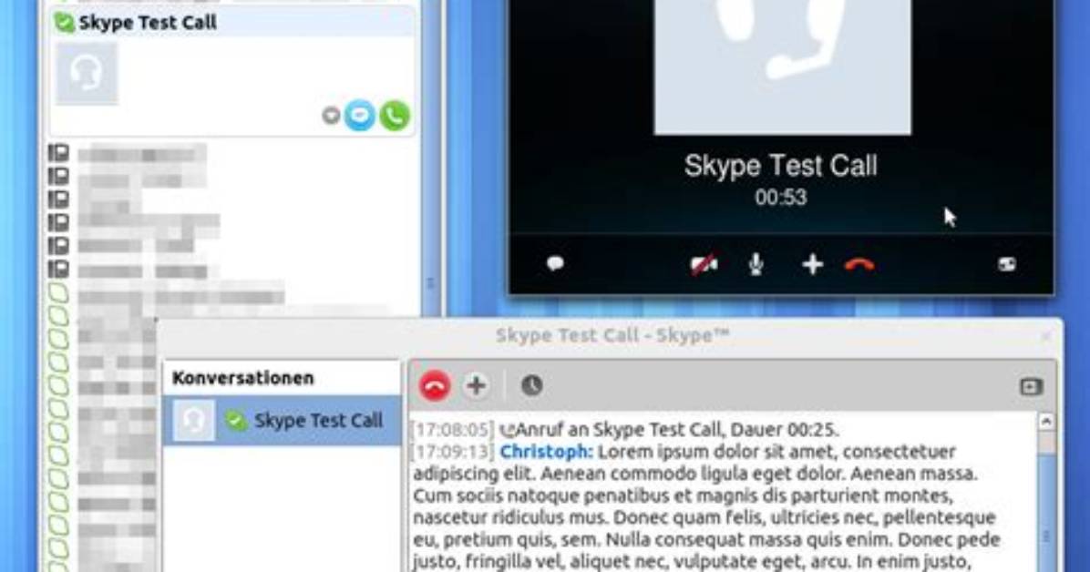
Task: Send message via blue chat button on contact card
Action: click(x=359, y=116)
